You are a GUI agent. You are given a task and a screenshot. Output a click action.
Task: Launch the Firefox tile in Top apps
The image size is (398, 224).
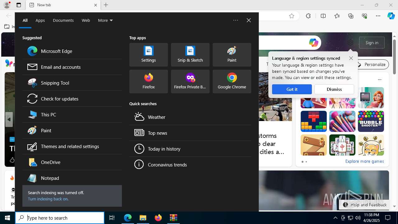pyautogui.click(x=149, y=82)
